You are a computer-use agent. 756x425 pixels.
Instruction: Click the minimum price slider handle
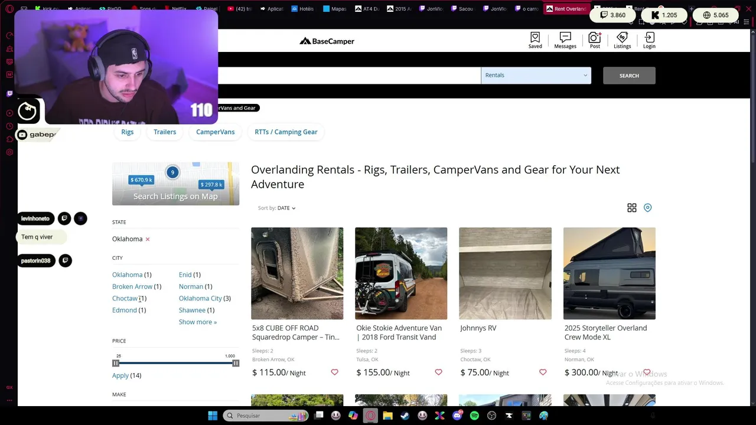click(116, 363)
